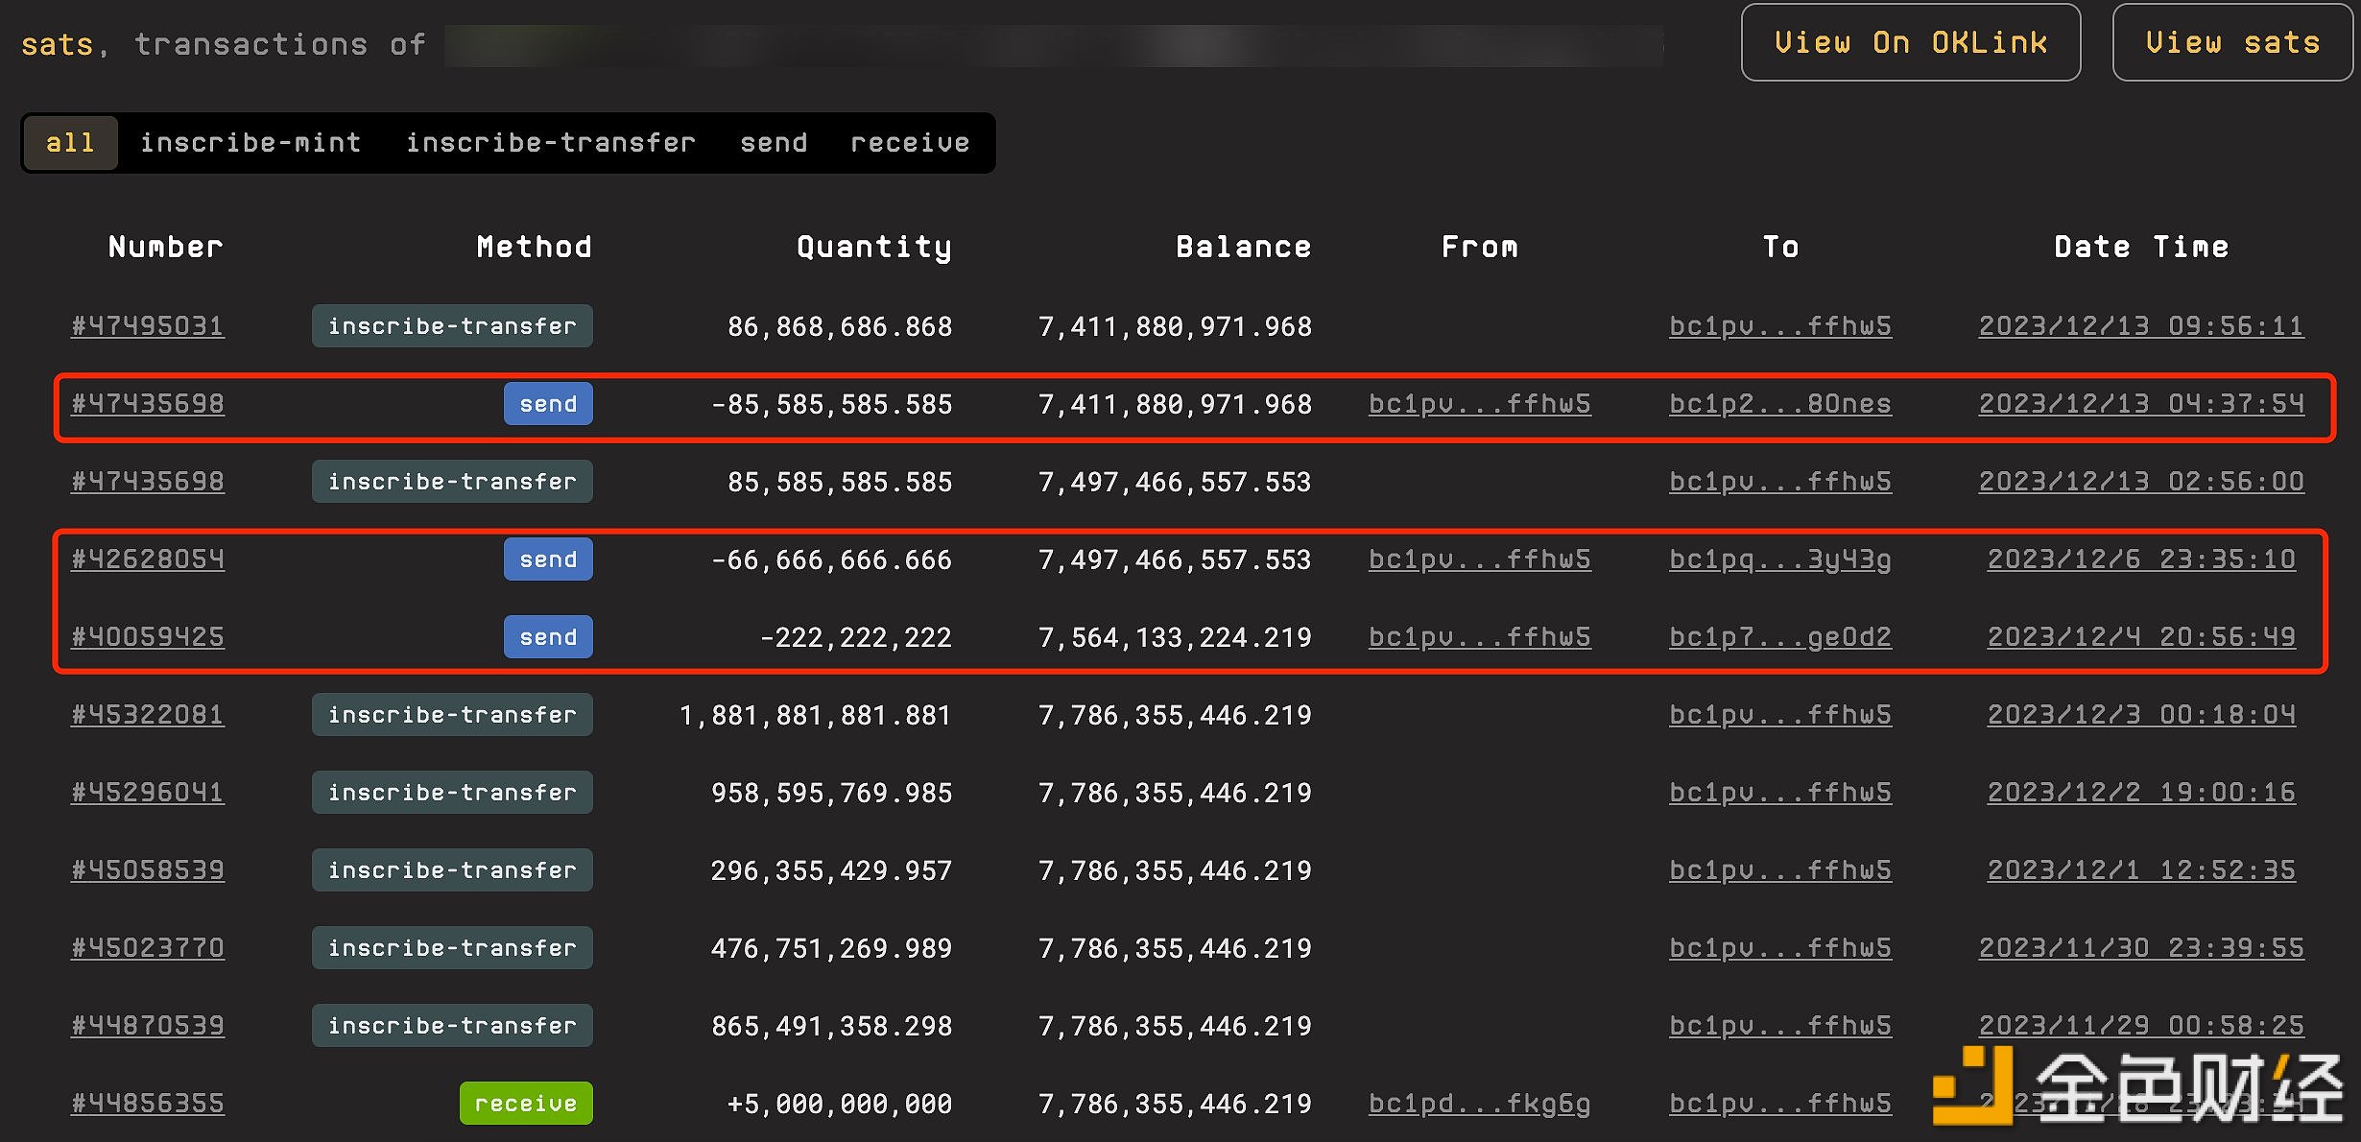Screen dimensions: 2361x1142
Task: Open date link 2023/11/29 00:58:25
Action: (2141, 1026)
